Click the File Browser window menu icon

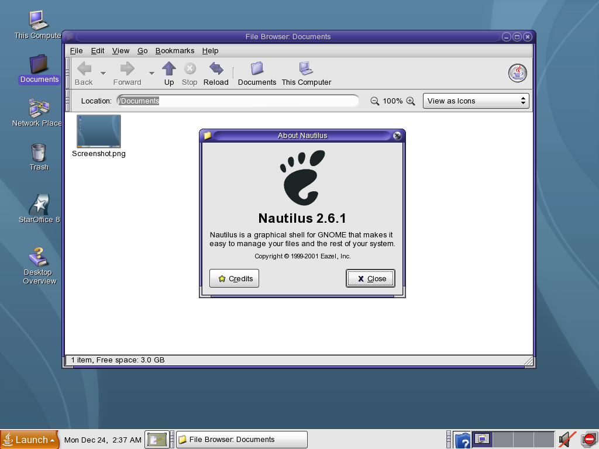70,37
